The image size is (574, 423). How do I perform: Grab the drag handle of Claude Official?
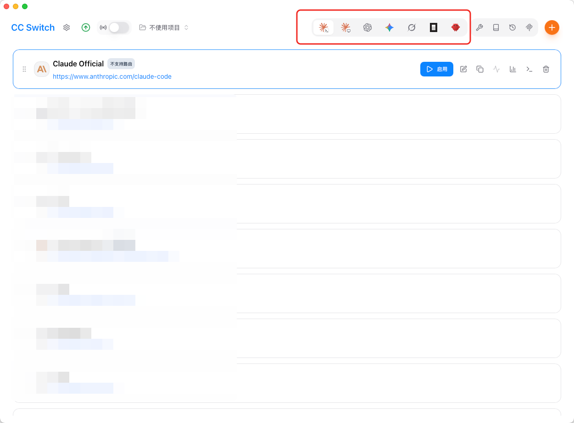(24, 69)
